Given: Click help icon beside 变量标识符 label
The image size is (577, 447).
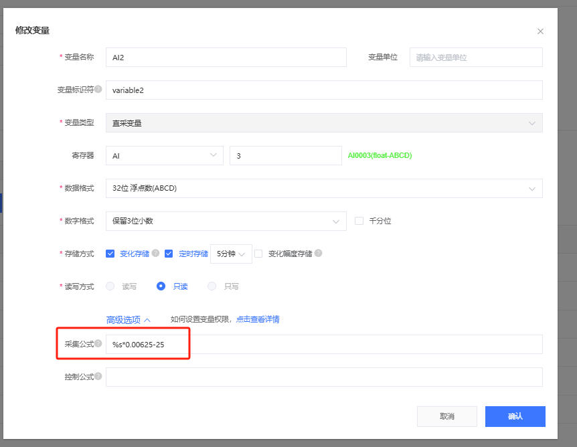Looking at the screenshot, I should click(98, 90).
